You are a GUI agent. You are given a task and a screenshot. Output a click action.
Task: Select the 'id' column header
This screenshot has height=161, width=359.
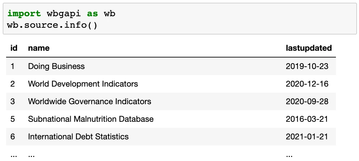click(14, 48)
